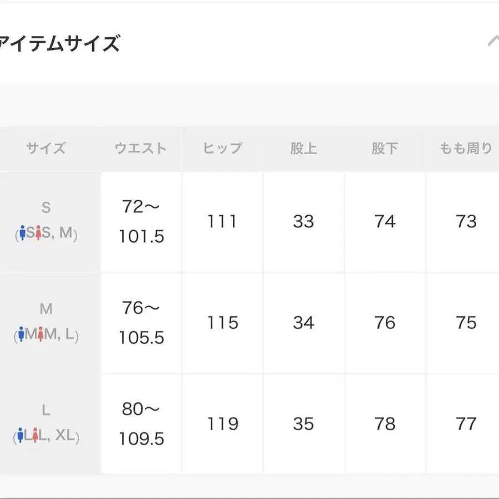The height and width of the screenshot is (499, 499).
Task: Select the ヒップ column header
Action: pyautogui.click(x=222, y=148)
